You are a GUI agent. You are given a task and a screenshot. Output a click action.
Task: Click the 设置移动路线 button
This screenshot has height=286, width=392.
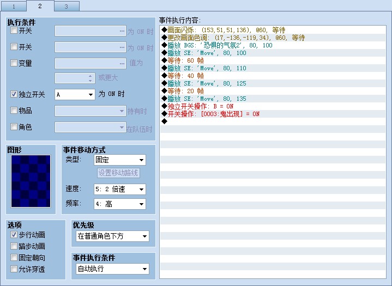pyautogui.click(x=118, y=173)
